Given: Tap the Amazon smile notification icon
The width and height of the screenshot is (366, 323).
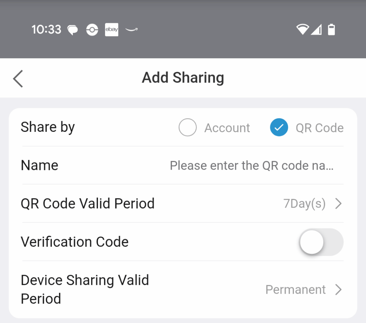Looking at the screenshot, I should pos(132,30).
